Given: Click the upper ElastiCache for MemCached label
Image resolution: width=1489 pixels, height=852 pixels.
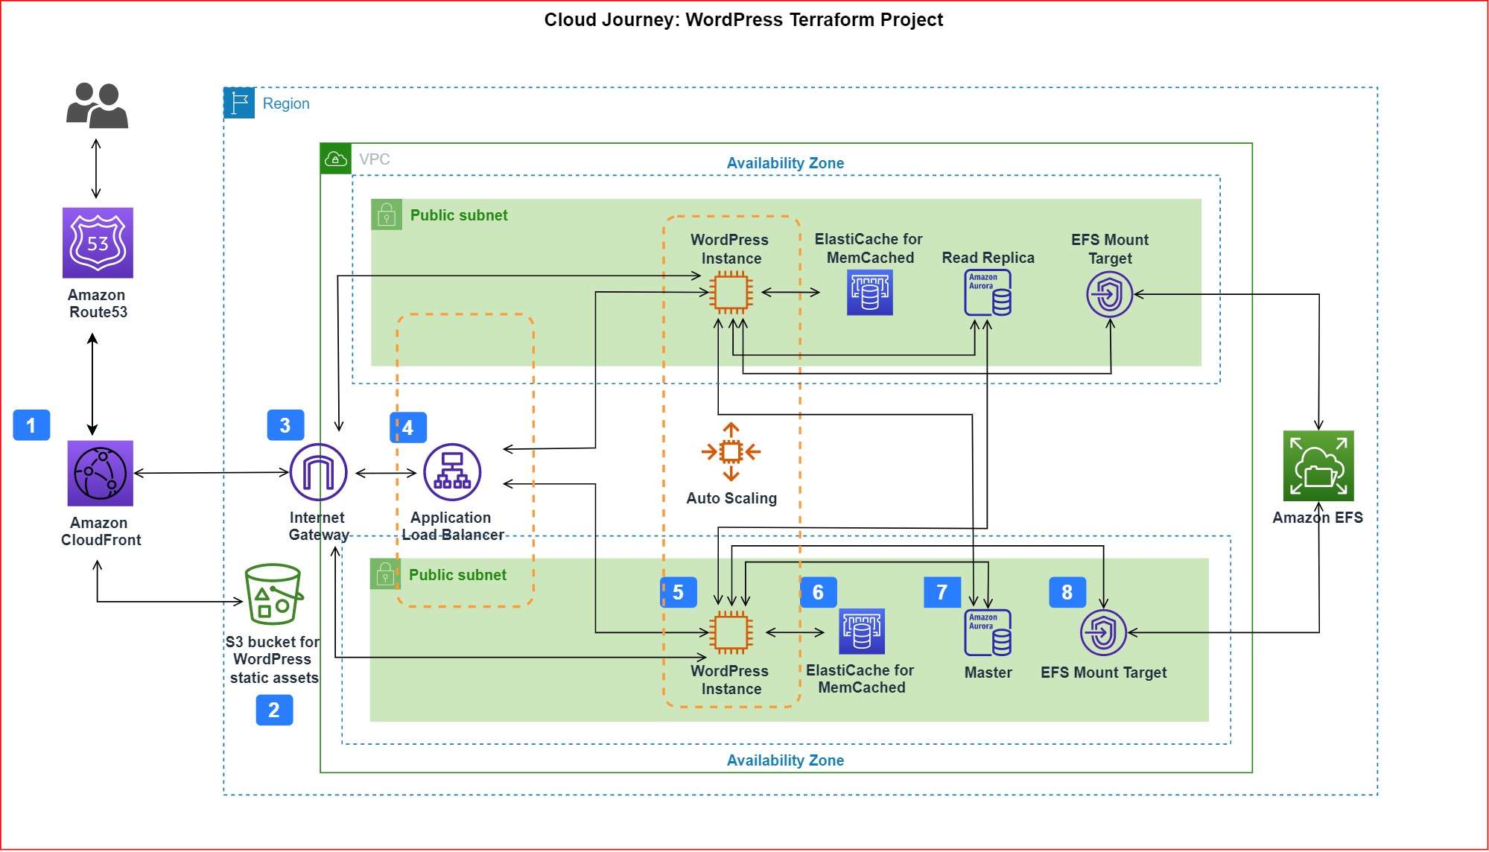Looking at the screenshot, I should [x=869, y=248].
